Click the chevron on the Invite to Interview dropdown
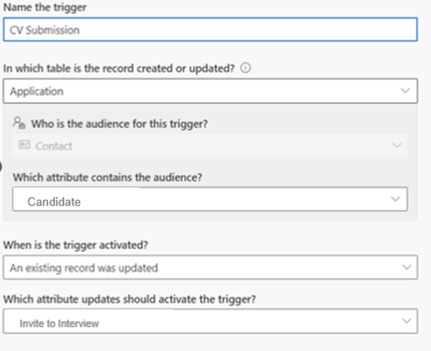This screenshot has width=431, height=351. point(407,320)
